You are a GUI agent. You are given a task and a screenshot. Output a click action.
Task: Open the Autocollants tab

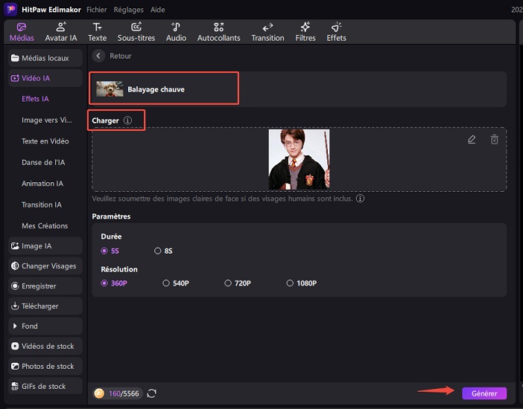tap(218, 32)
